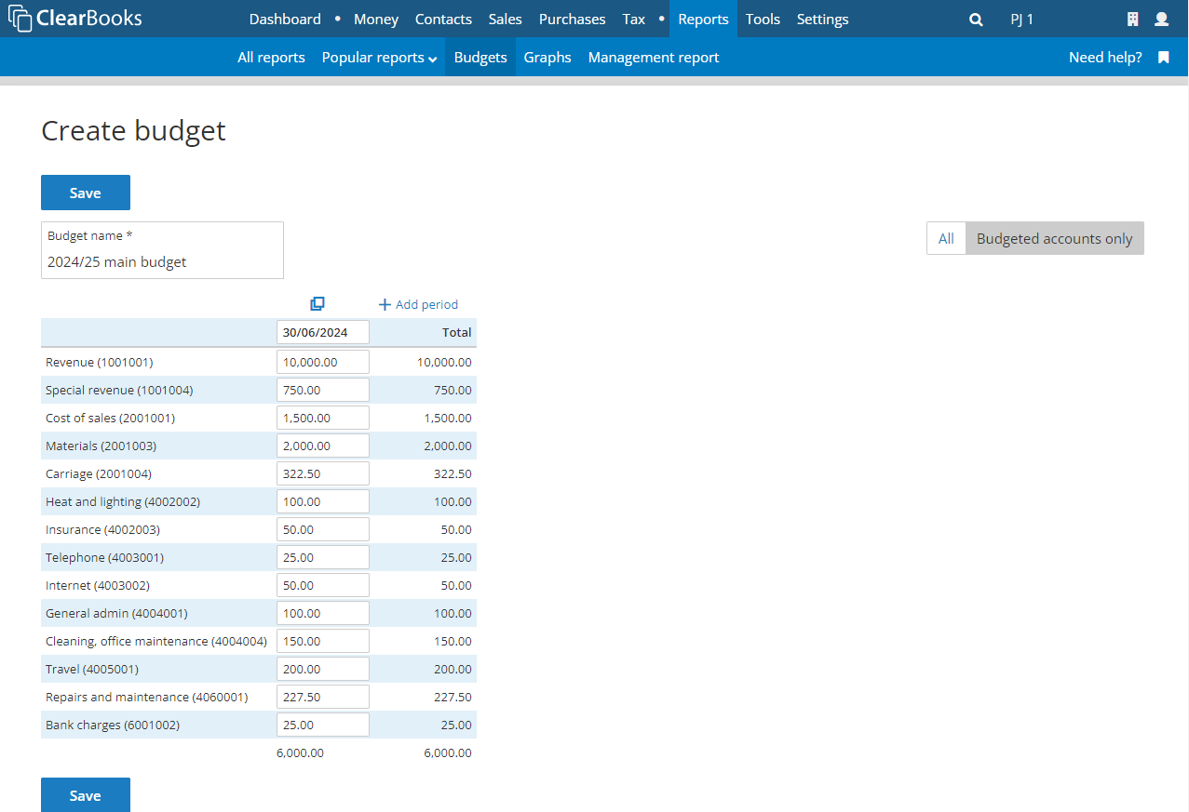Click the 322.50 total for Carriage
Screen dimensions: 1189x812
(x=453, y=473)
